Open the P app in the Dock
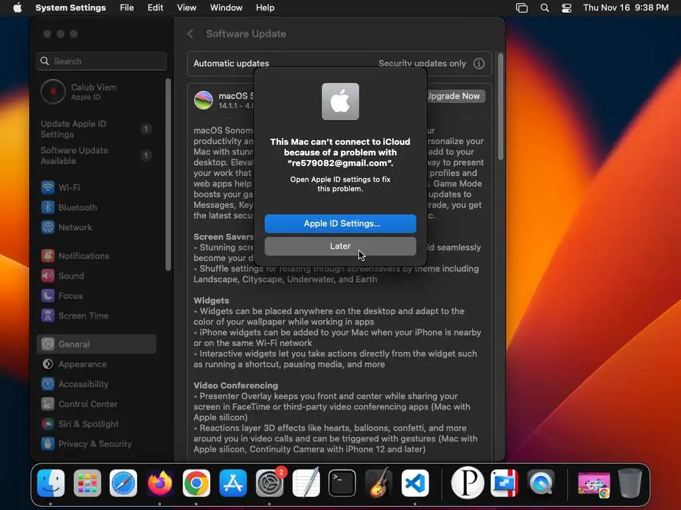The width and height of the screenshot is (681, 510). 468,483
